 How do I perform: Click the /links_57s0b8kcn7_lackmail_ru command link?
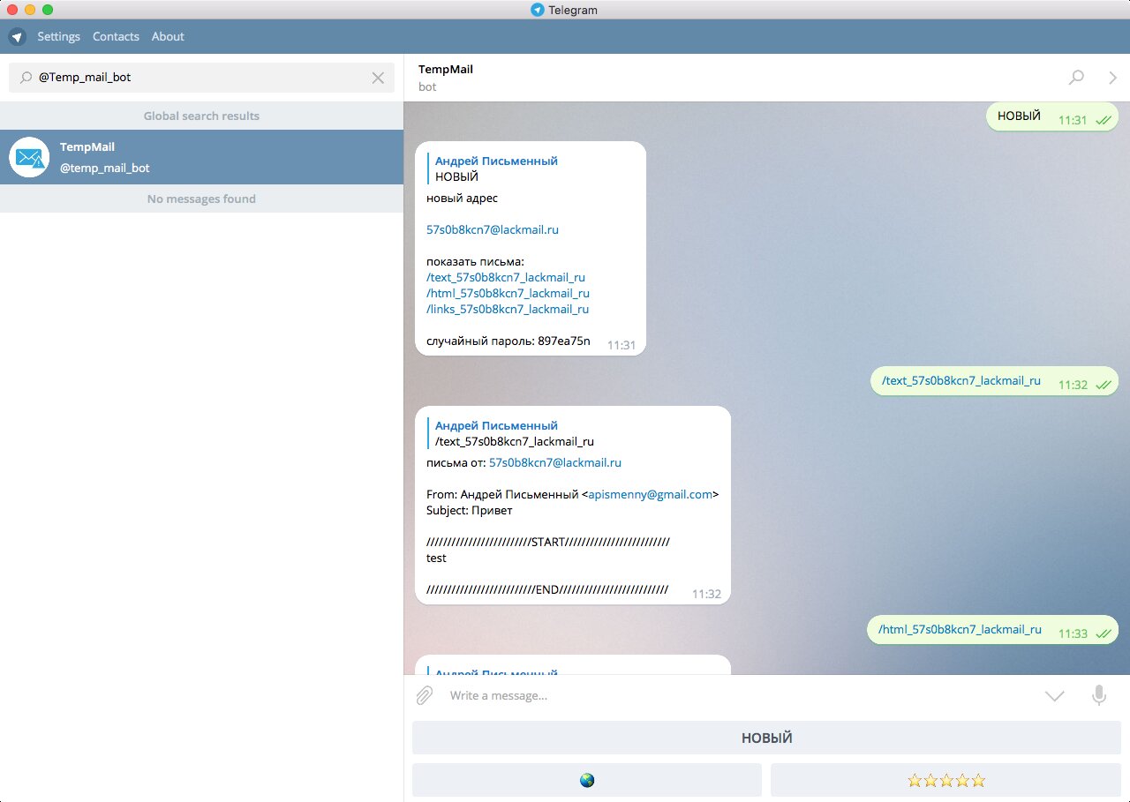click(508, 309)
